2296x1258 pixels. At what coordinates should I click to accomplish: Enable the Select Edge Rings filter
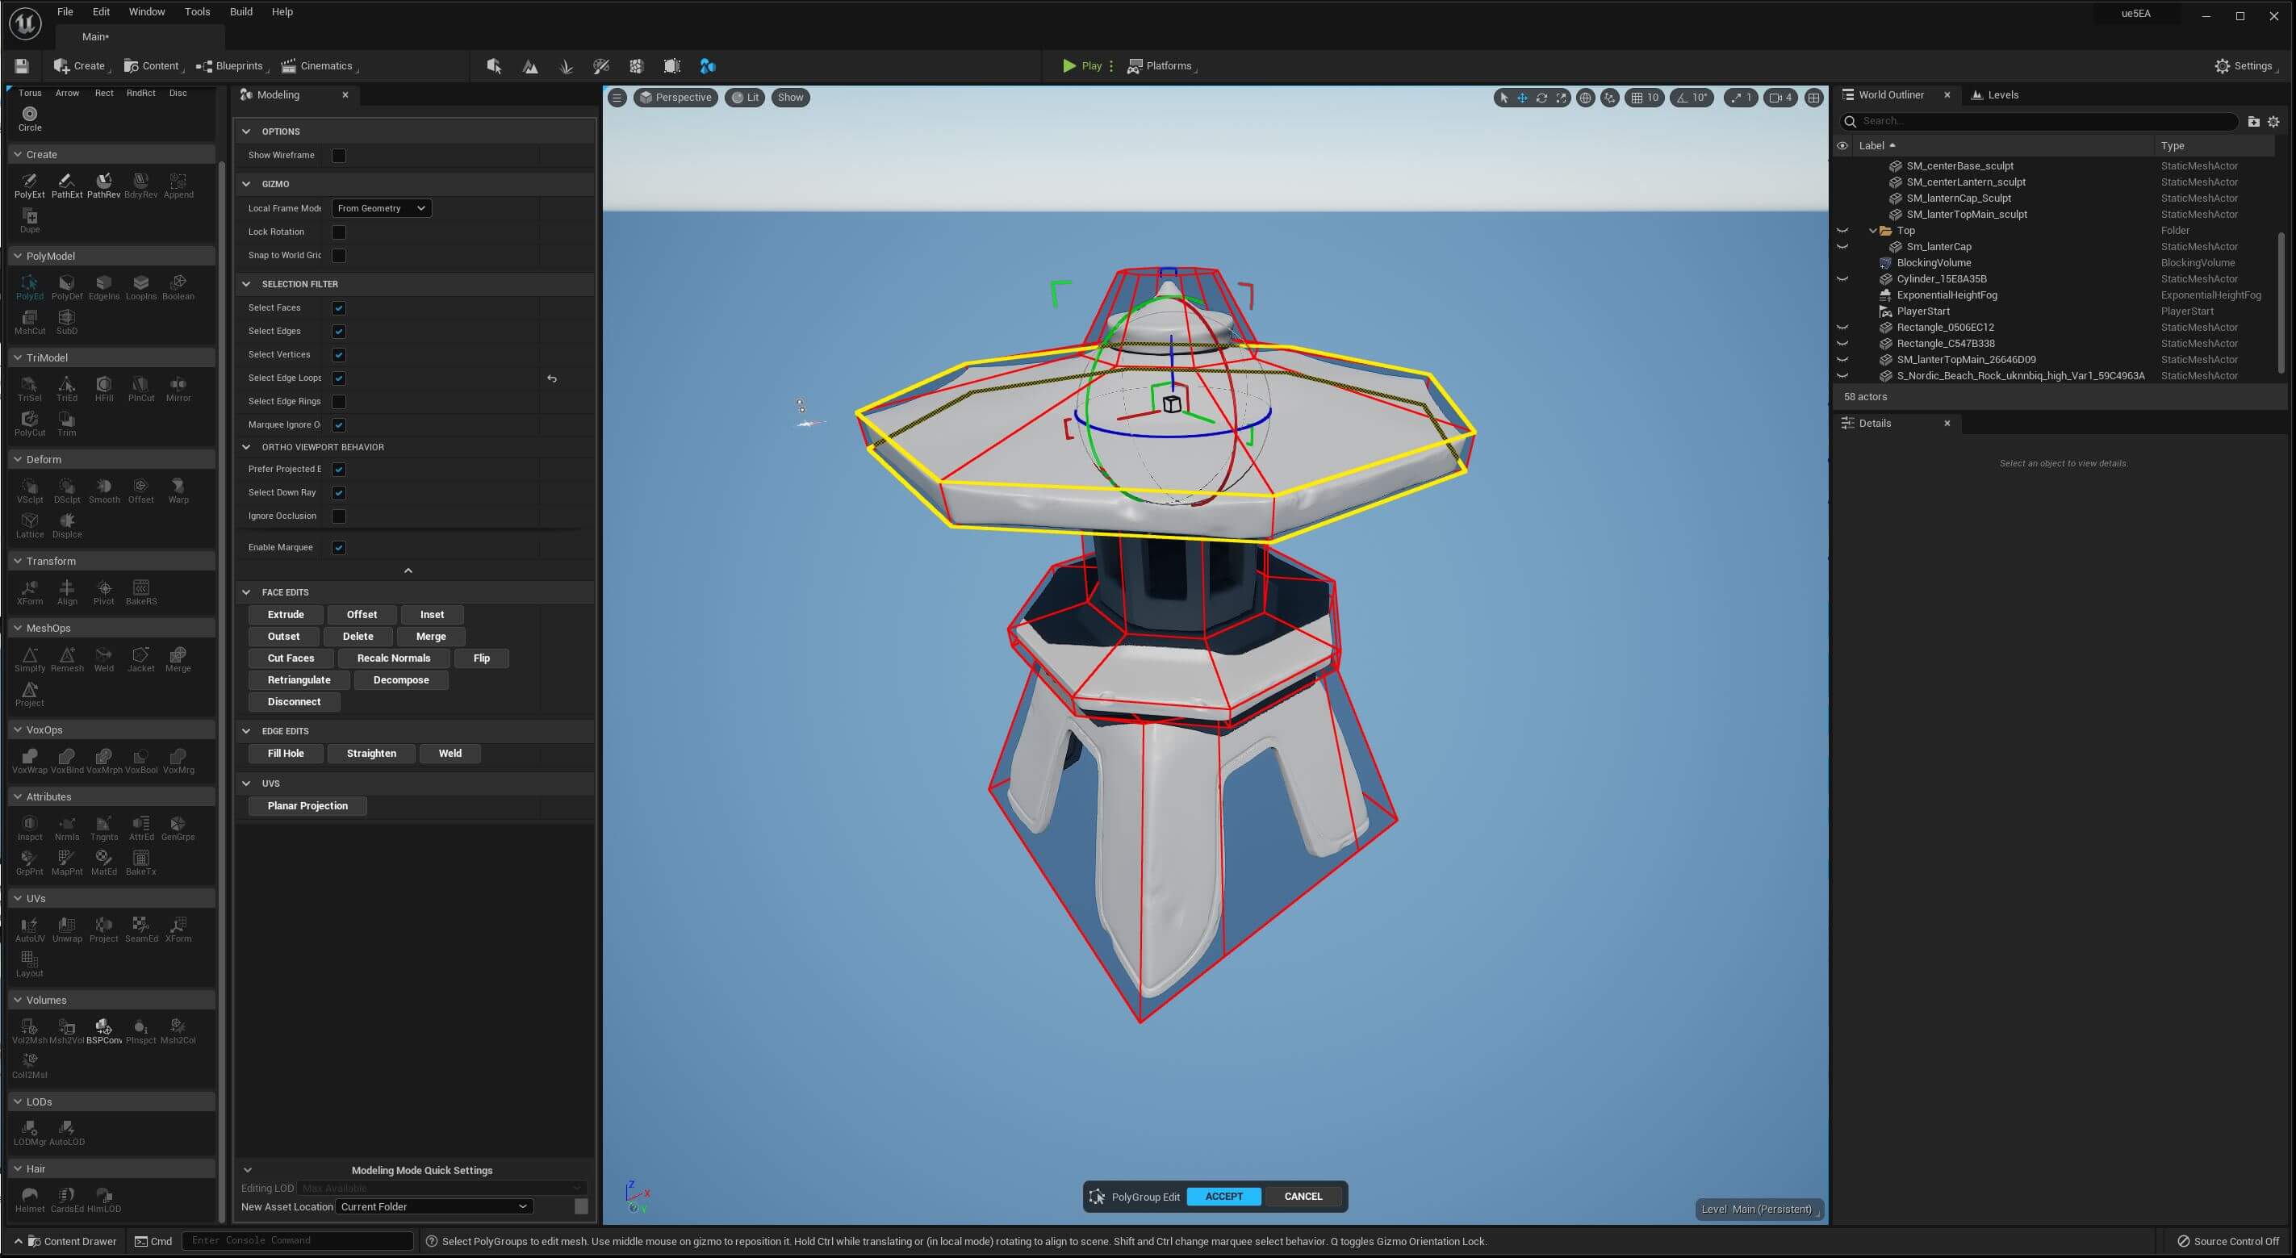click(339, 402)
